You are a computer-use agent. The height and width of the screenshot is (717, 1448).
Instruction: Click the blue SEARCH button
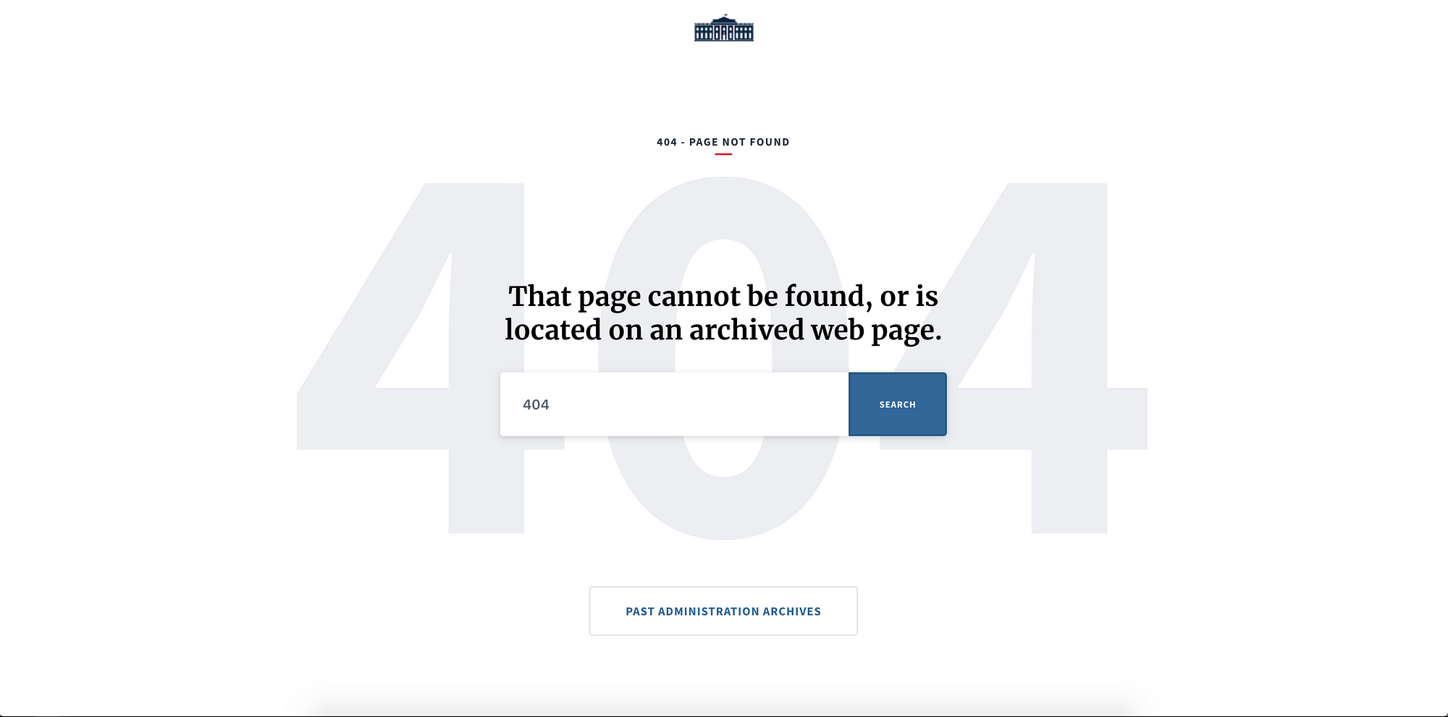[897, 404]
